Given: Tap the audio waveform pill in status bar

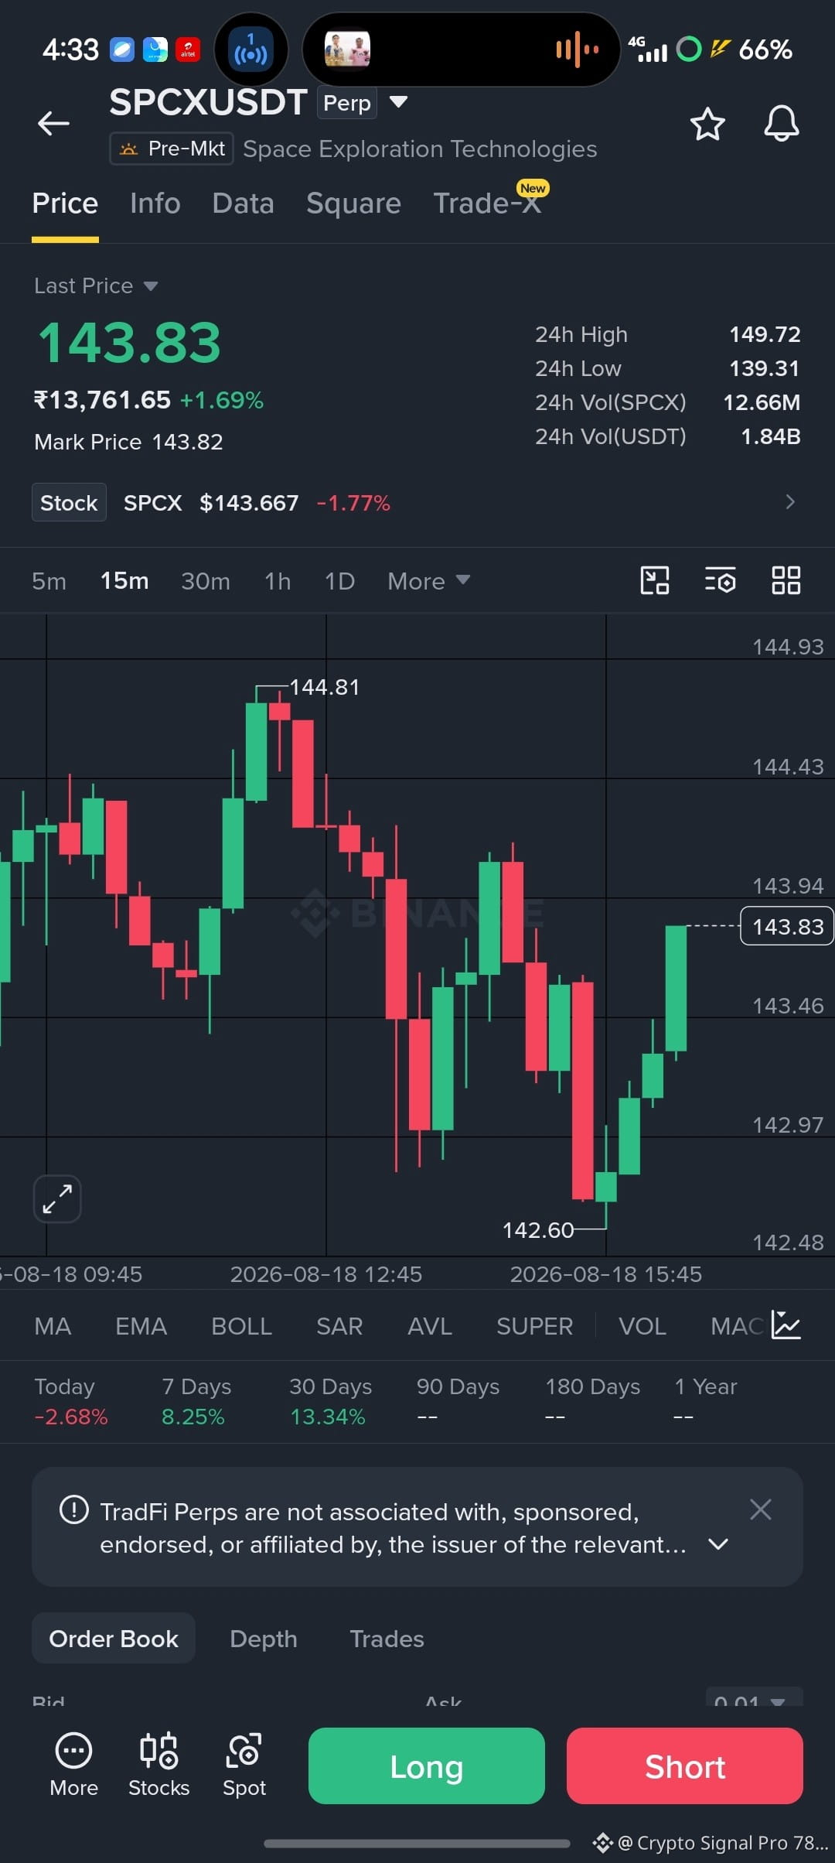Looking at the screenshot, I should tap(461, 50).
